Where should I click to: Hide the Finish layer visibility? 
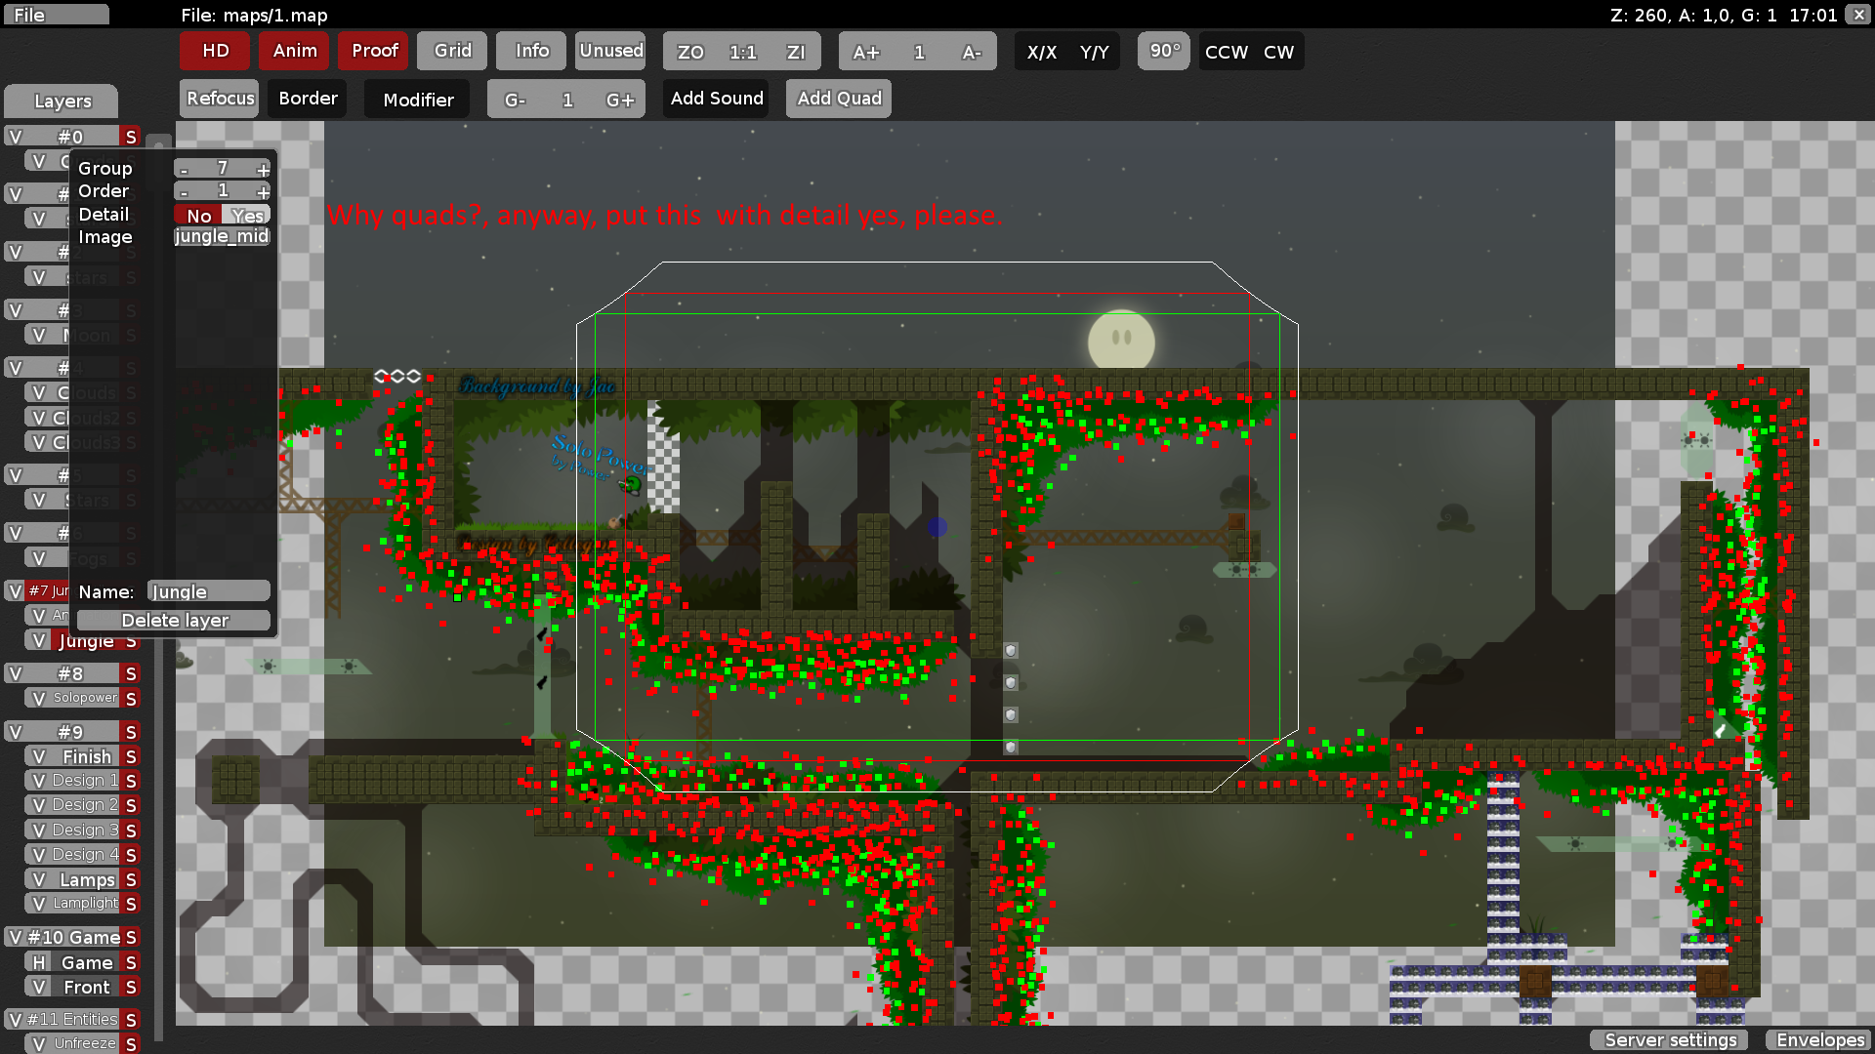(39, 756)
